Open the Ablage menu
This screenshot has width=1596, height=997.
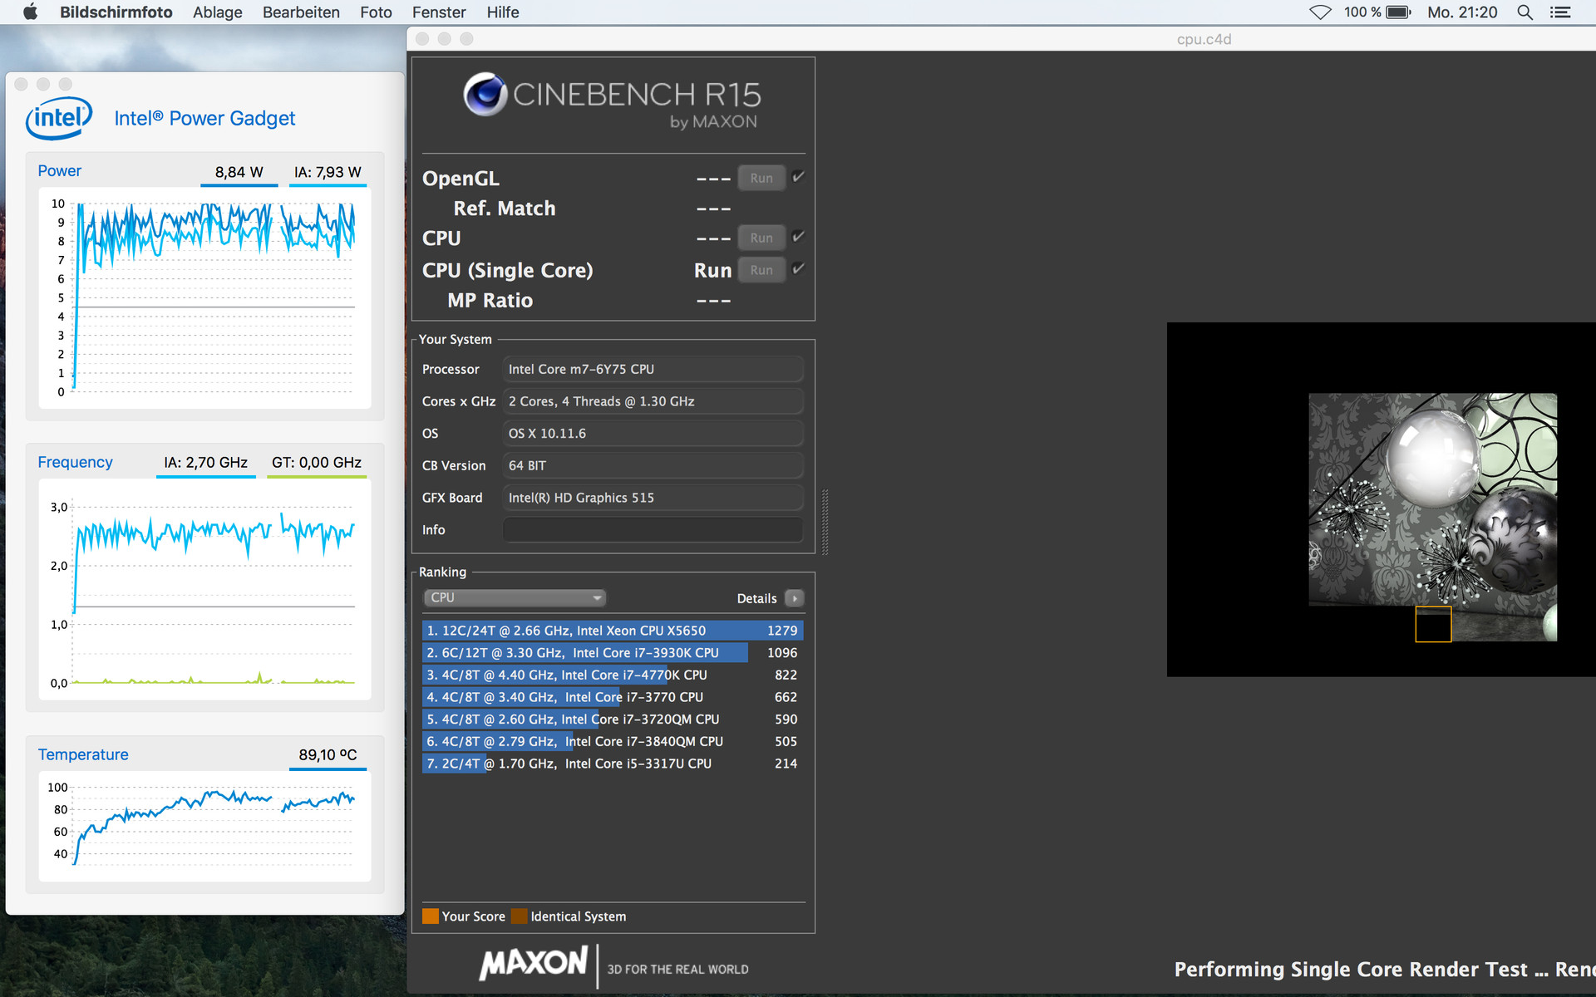(217, 12)
